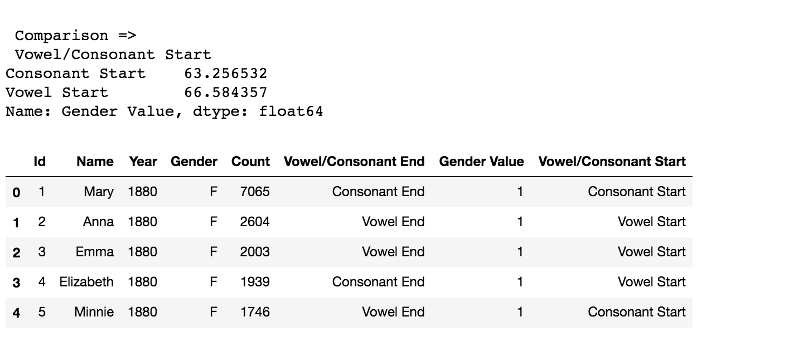Image resolution: width=794 pixels, height=341 pixels.
Task: Select the Count column header
Action: [250, 162]
